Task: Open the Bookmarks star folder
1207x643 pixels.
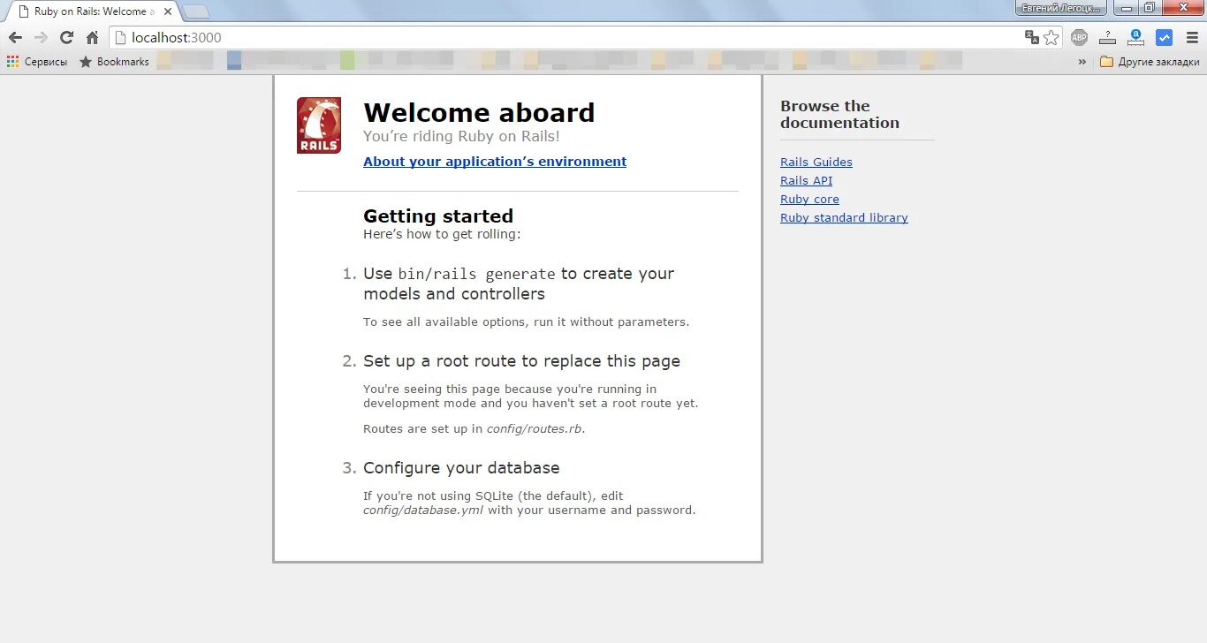Action: tap(114, 62)
